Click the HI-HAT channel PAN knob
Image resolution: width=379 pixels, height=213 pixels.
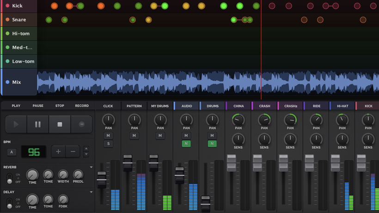342,120
